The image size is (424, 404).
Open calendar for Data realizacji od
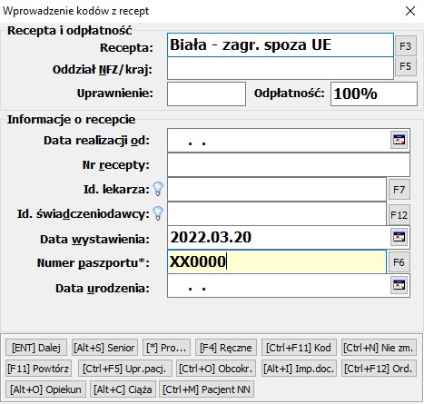coord(399,140)
